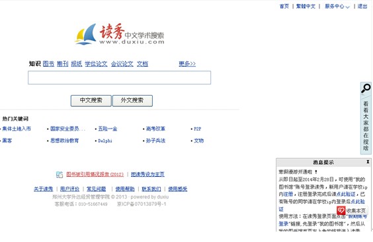373x242 pixels.
Task: Select the 会议论文 search tab
Action: [122, 63]
